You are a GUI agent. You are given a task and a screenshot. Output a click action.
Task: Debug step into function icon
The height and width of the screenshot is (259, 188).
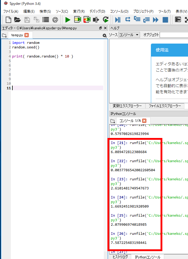point(137,19)
